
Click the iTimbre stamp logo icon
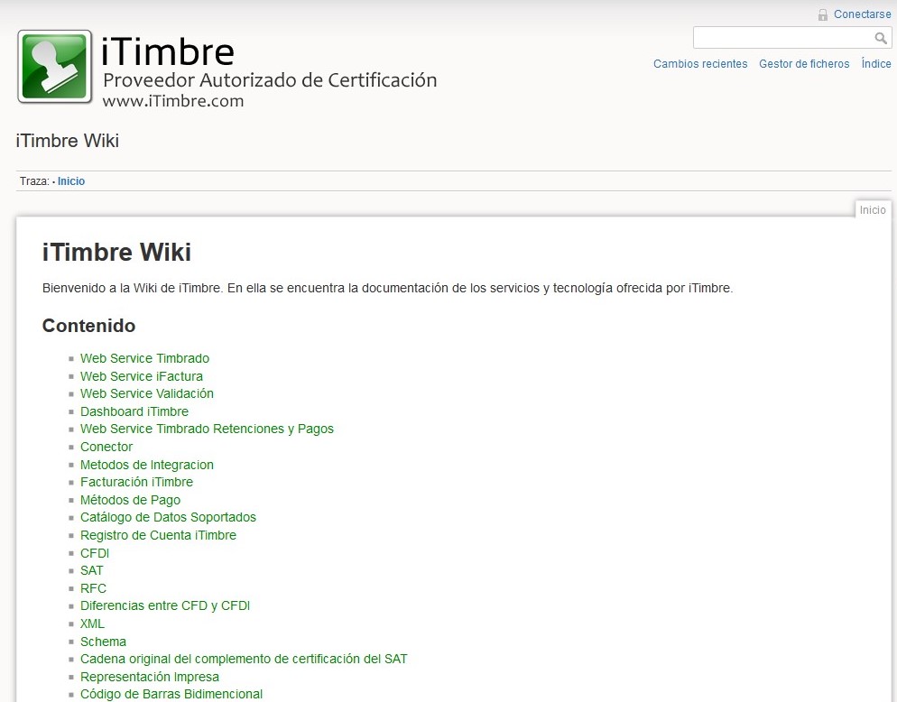click(54, 67)
